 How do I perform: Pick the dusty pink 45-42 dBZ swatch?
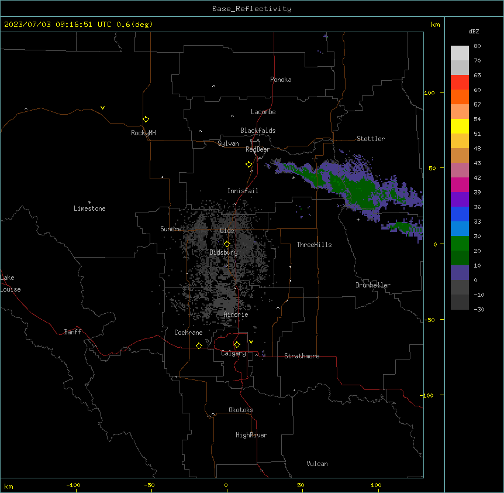pos(460,170)
